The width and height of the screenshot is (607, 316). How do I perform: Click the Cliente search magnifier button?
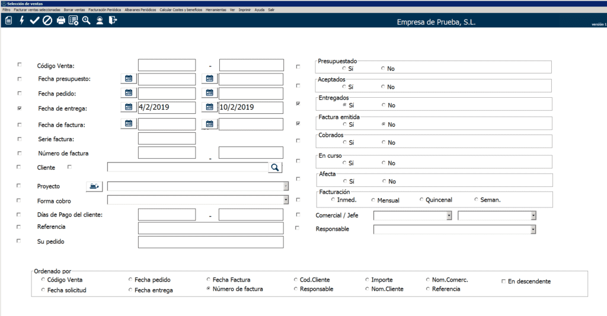point(275,168)
